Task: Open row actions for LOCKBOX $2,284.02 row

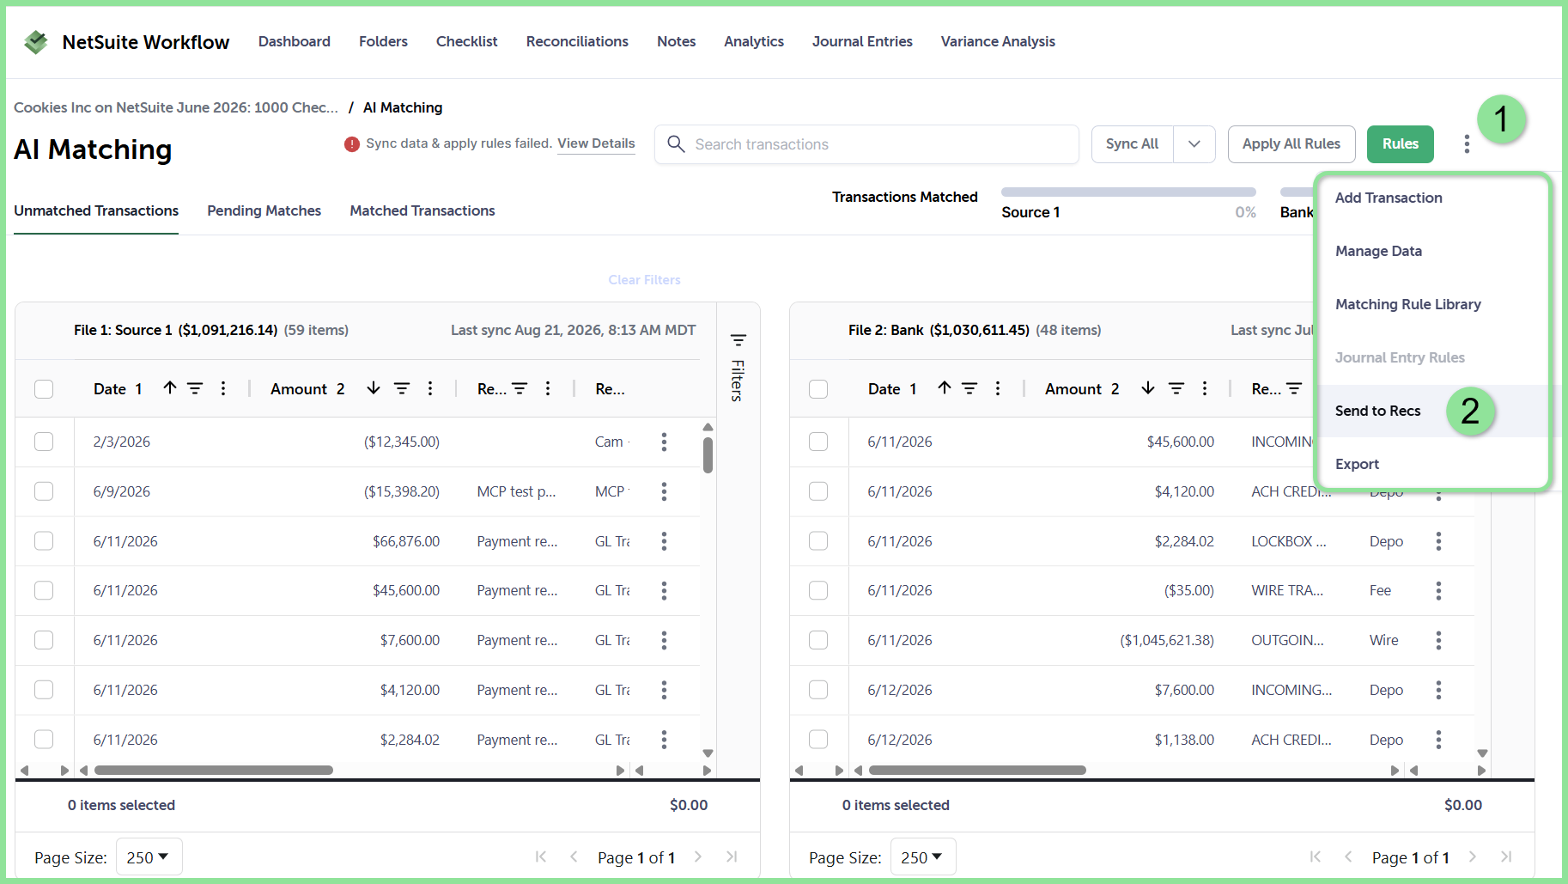Action: 1438,541
